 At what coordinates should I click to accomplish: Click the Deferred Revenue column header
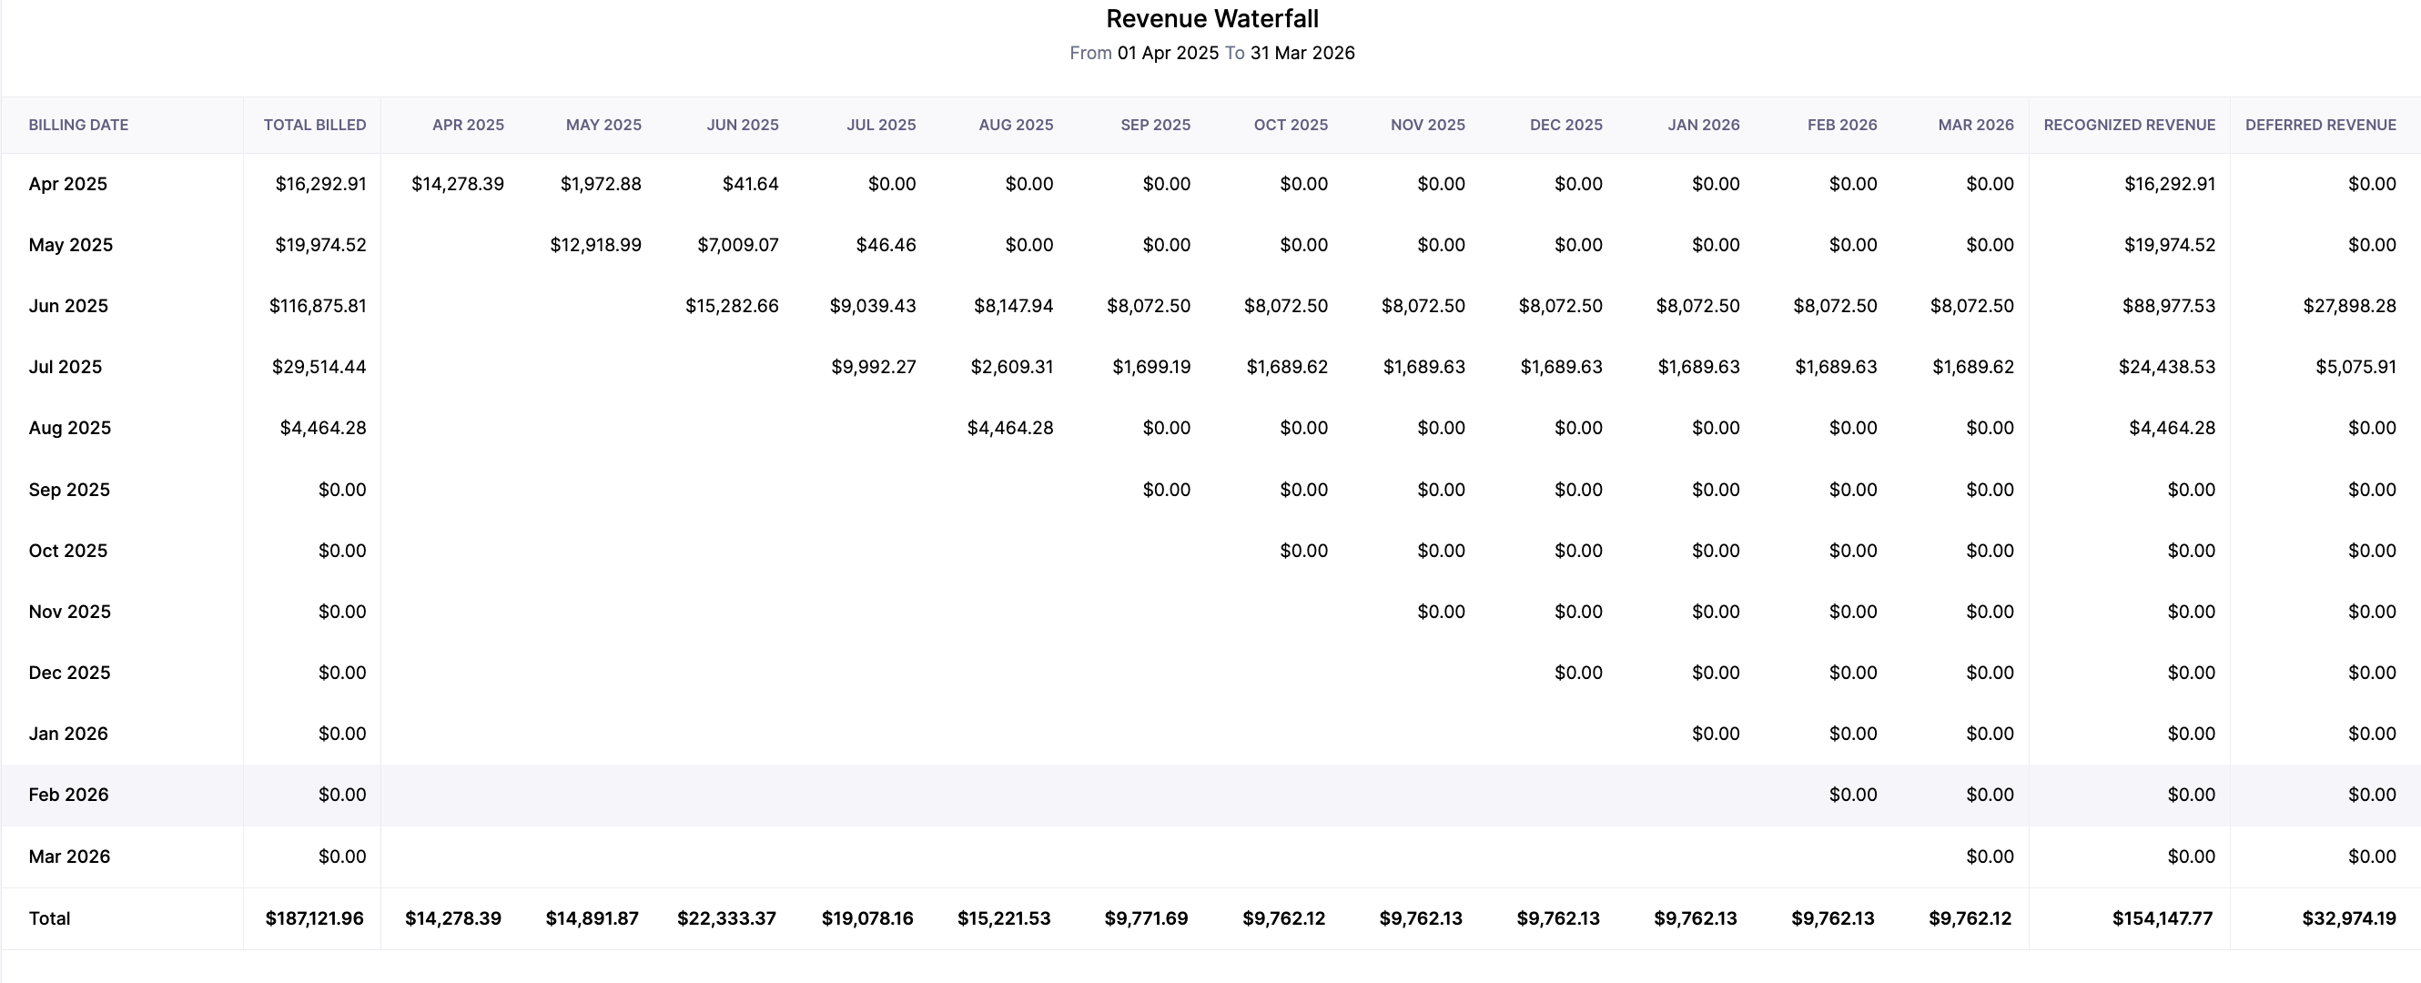coord(2319,125)
